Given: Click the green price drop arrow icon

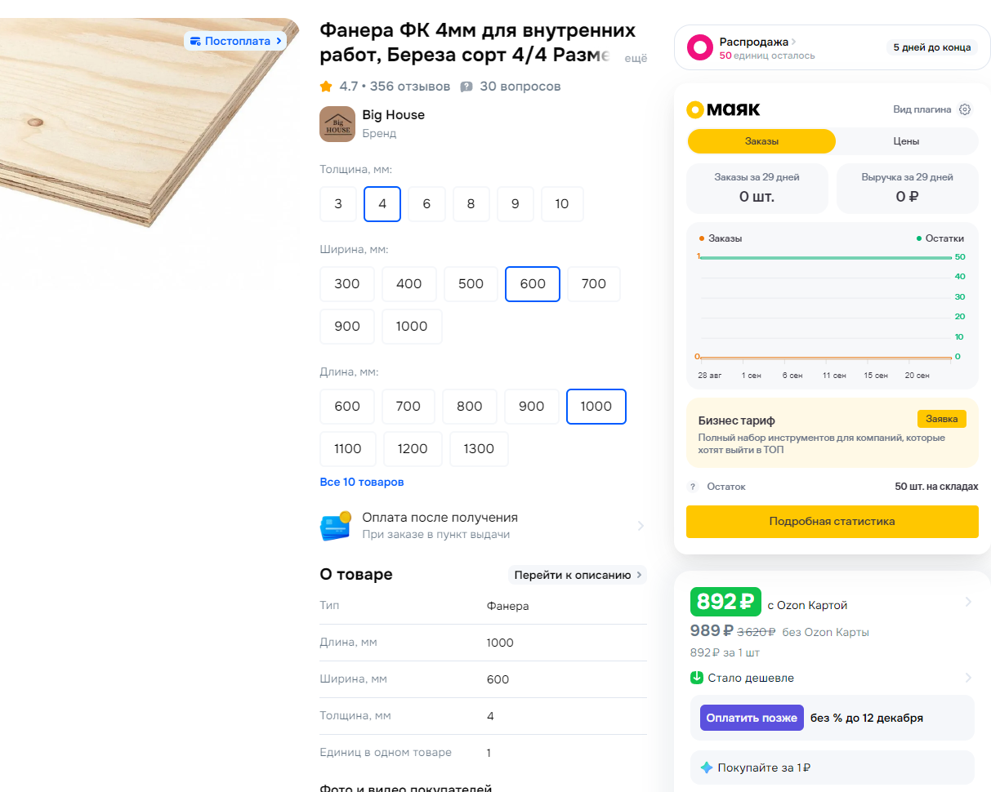Looking at the screenshot, I should (697, 678).
